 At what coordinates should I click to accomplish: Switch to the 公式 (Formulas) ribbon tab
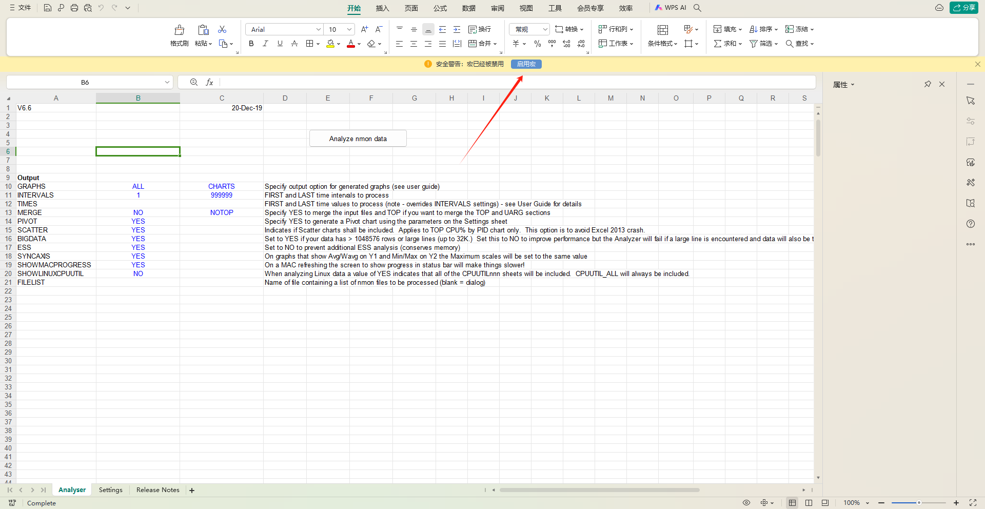click(440, 8)
